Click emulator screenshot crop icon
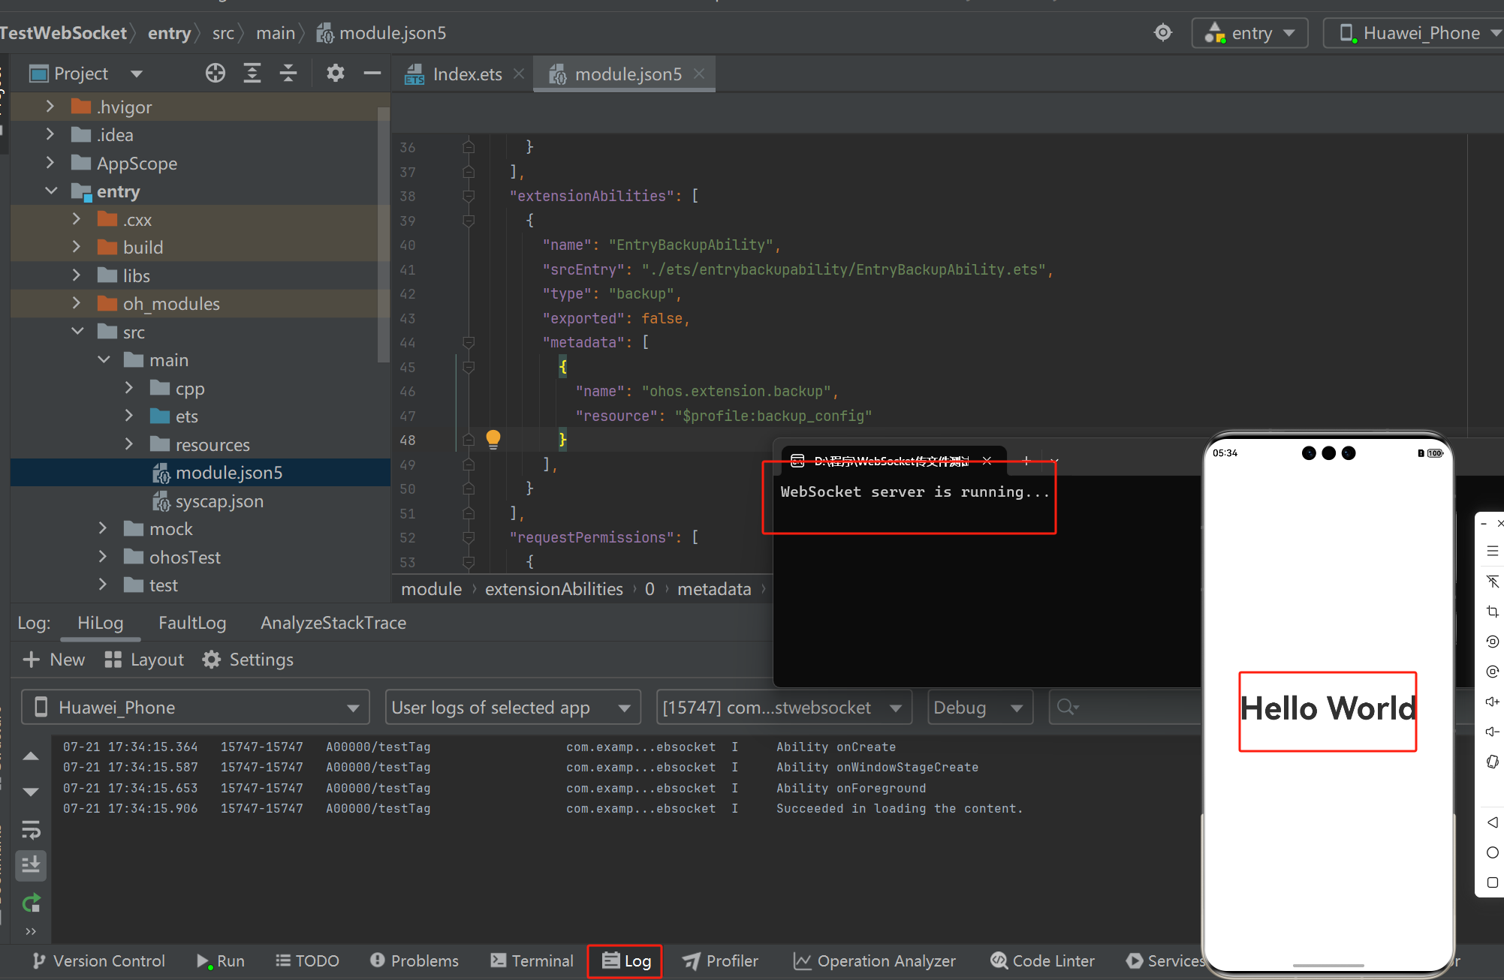 tap(1492, 612)
